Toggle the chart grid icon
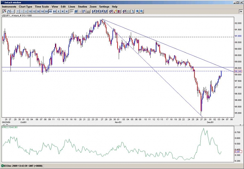 click(x=76, y=11)
